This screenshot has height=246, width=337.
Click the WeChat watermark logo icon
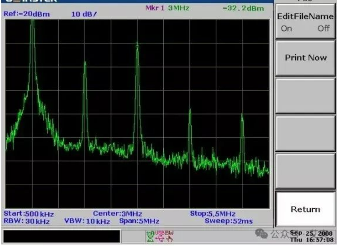click(x=261, y=234)
